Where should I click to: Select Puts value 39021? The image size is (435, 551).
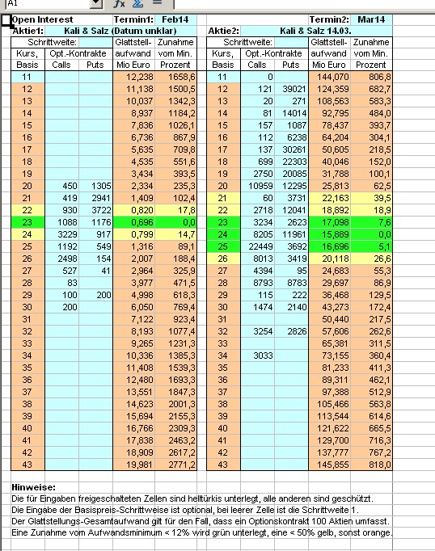pos(292,89)
